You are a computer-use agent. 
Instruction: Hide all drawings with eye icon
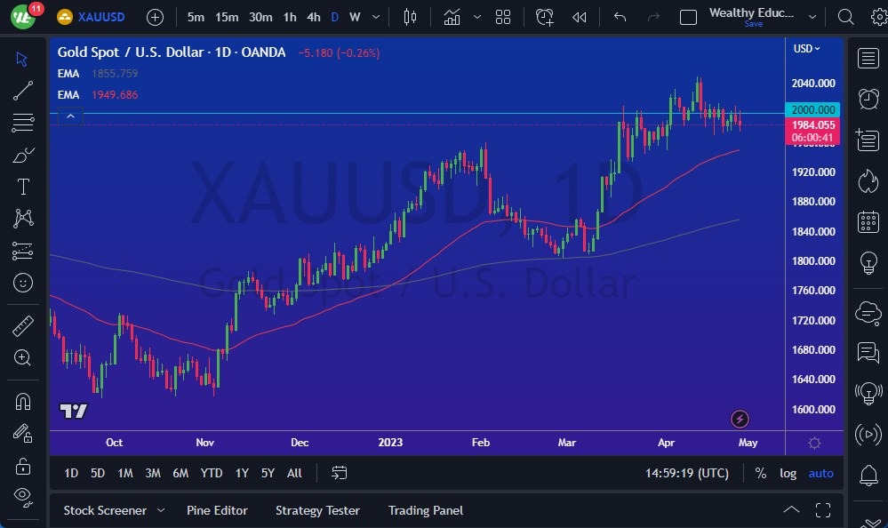tap(22, 497)
